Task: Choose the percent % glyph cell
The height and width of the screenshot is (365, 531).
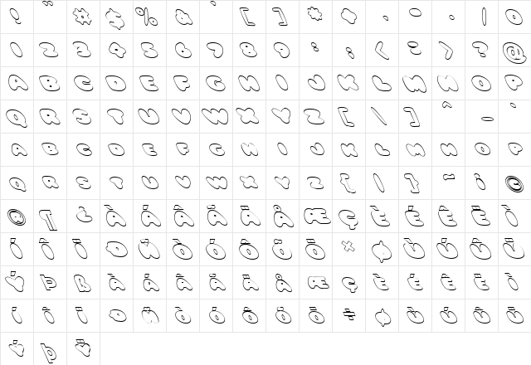Action: point(149,17)
